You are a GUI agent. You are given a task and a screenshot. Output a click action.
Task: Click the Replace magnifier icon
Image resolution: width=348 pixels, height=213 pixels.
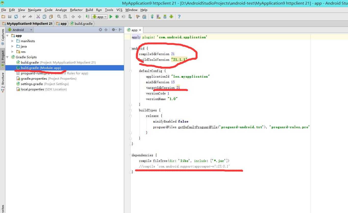pyautogui.click(x=65, y=17)
